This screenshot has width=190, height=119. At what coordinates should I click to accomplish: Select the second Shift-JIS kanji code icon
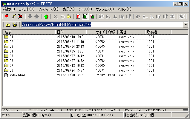(x=138, y=16)
